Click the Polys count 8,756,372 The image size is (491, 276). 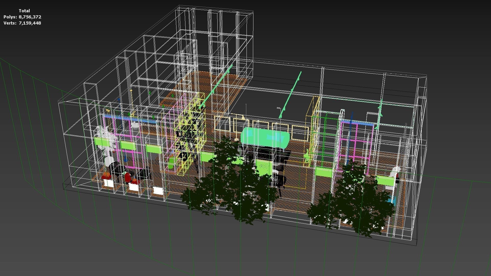pyautogui.click(x=30, y=17)
